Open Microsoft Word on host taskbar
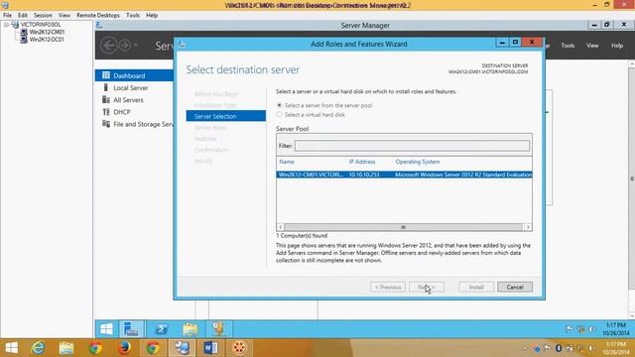Viewport: 635px width, 357px height. tap(210, 348)
